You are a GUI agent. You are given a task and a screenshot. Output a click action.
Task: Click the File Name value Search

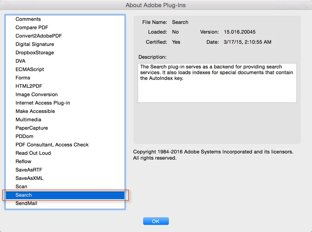pos(180,22)
